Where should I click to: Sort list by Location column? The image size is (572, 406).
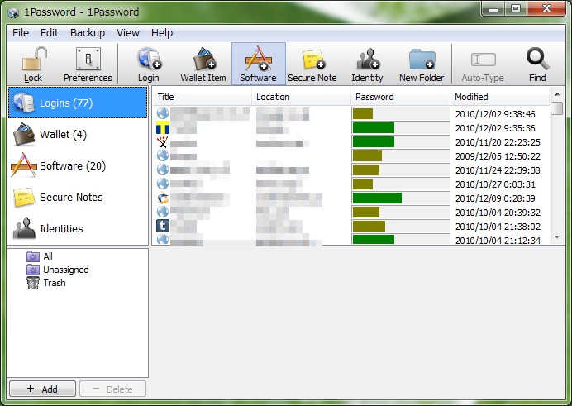pos(301,97)
